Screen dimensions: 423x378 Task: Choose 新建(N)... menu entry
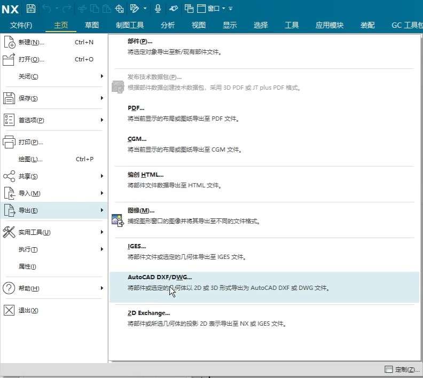[54, 42]
